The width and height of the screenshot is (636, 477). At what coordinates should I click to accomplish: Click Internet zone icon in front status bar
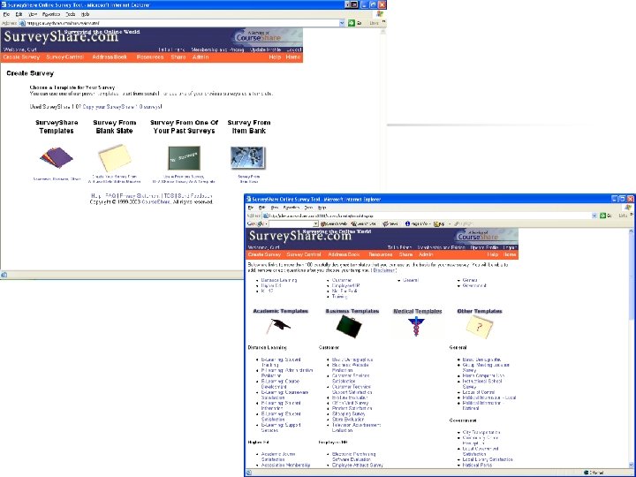[x=587, y=473]
